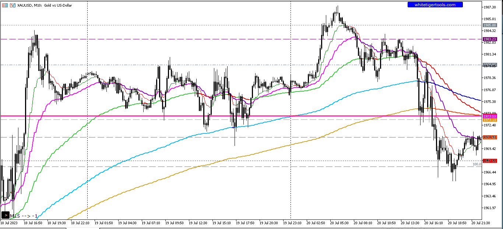
Task: Click the 1961.97 price scale value
Action: 490,208
